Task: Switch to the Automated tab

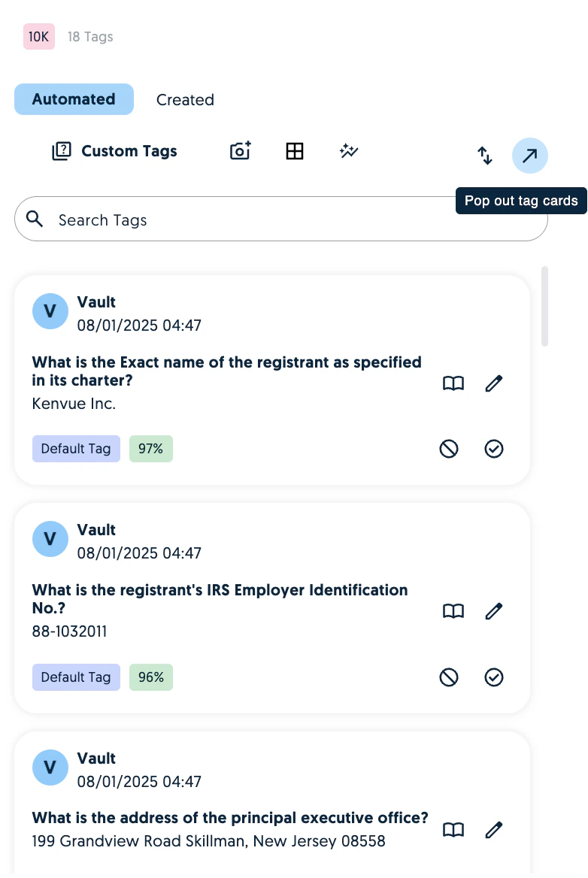Action: click(x=74, y=99)
